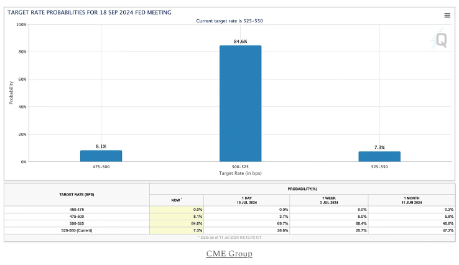Click the NOW column header

click(x=177, y=200)
